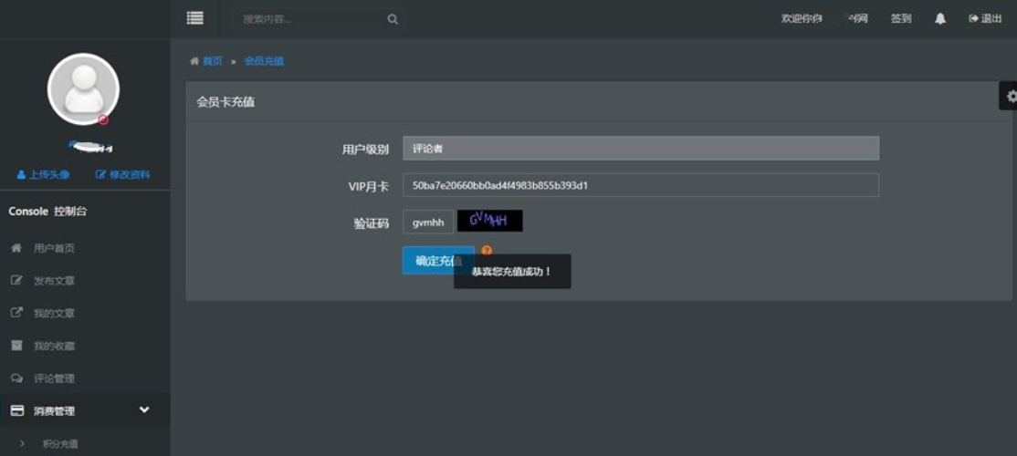Go to 用户首页 in sidebar
Image resolution: width=1017 pixels, height=456 pixels.
click(54, 248)
